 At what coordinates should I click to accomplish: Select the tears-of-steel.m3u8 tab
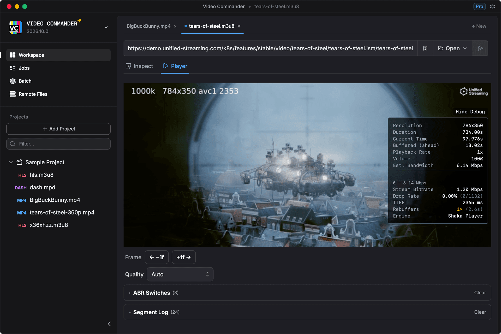point(211,26)
